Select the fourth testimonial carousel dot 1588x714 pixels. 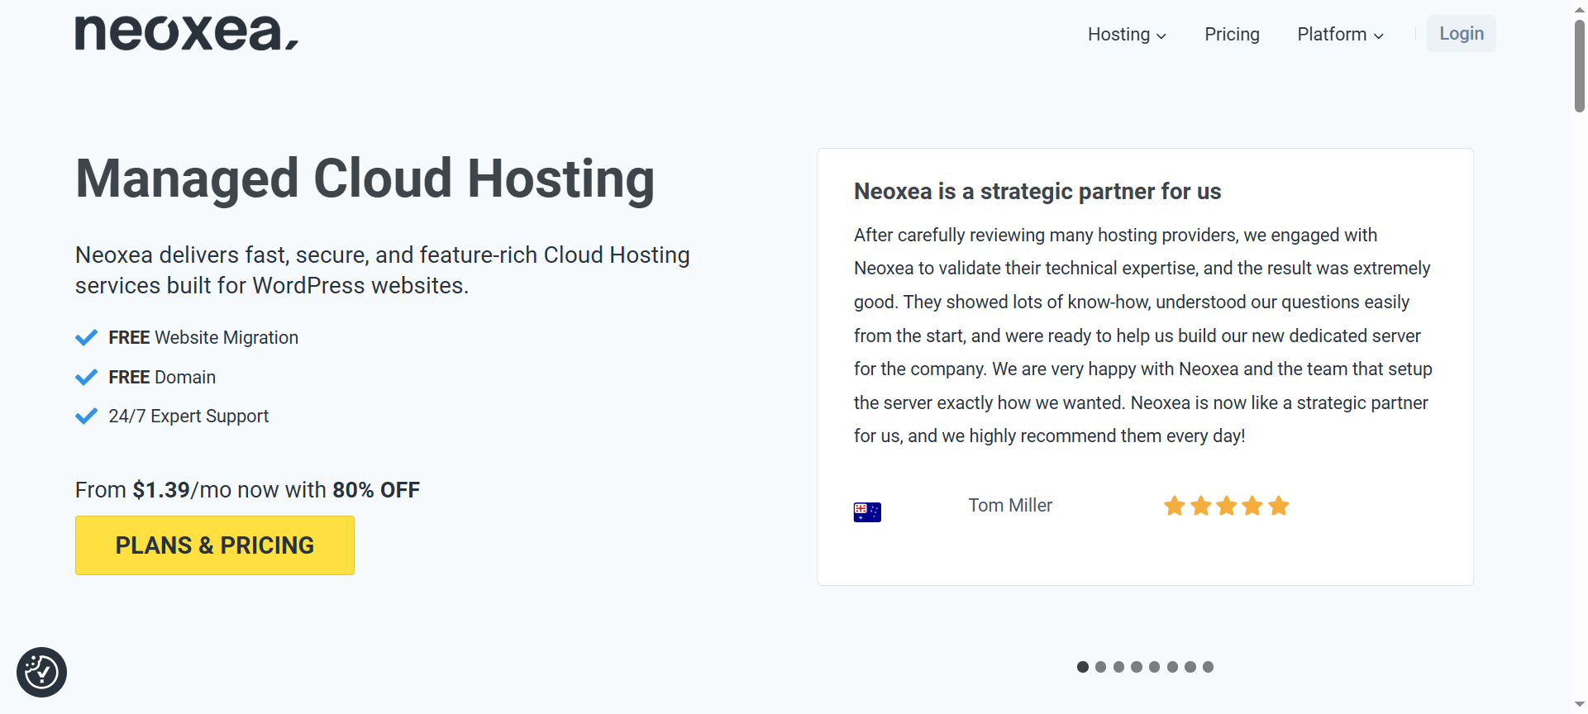point(1137,667)
